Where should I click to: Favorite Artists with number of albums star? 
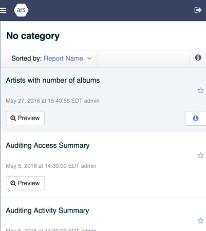200,90
